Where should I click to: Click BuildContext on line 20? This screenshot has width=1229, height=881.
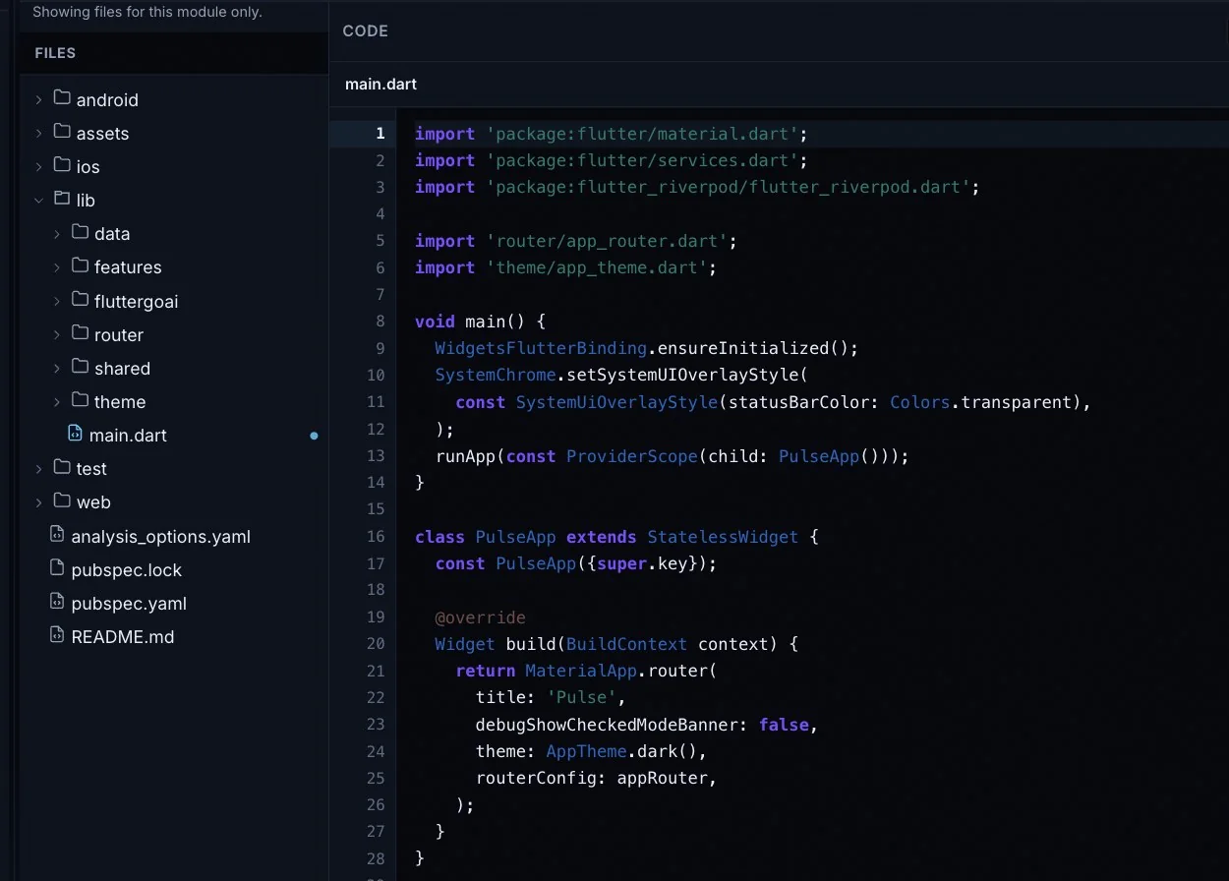(626, 644)
